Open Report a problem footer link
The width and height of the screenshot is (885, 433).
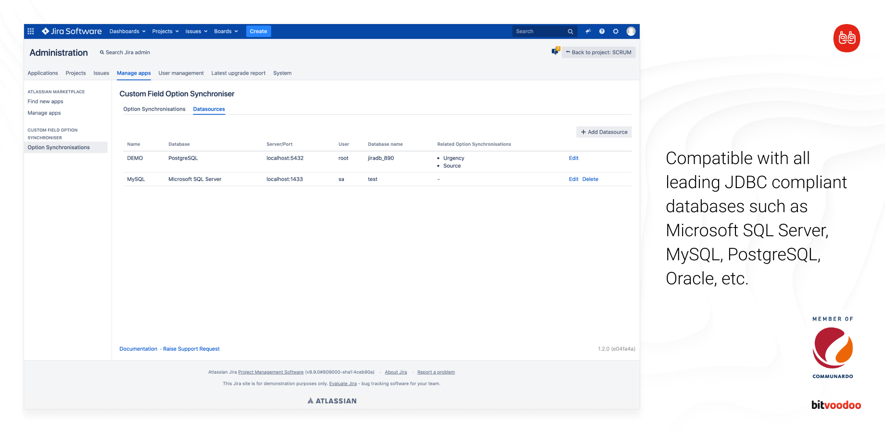pos(436,372)
